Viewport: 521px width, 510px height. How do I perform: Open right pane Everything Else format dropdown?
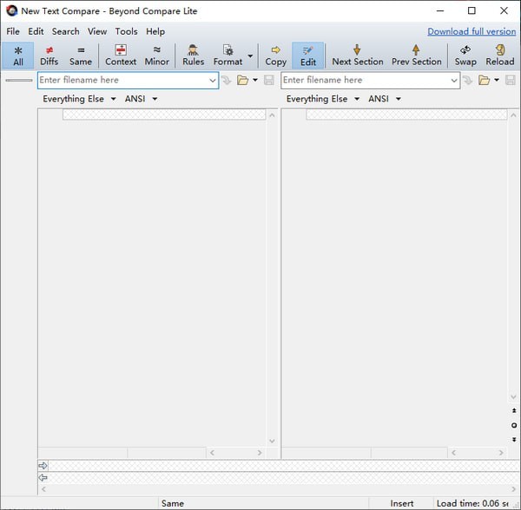pyautogui.click(x=323, y=99)
